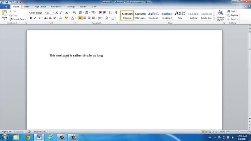Switch to the Mailings tab
This screenshot has height=141, width=251.
coord(71,7)
